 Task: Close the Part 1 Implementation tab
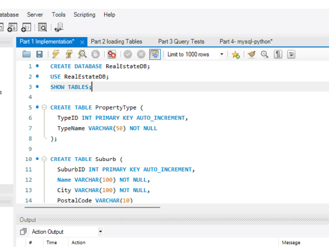pyautogui.click(x=82, y=42)
